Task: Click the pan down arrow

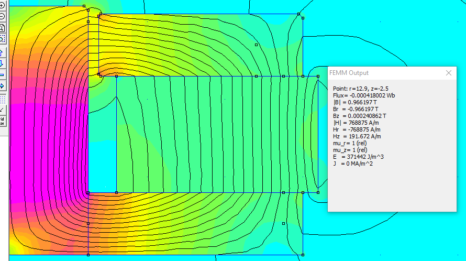Action: [2, 63]
